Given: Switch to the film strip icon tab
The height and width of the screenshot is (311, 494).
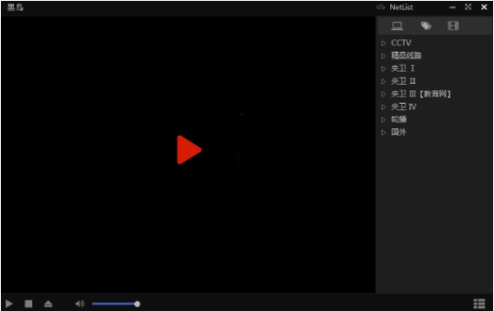Looking at the screenshot, I should 453,26.
